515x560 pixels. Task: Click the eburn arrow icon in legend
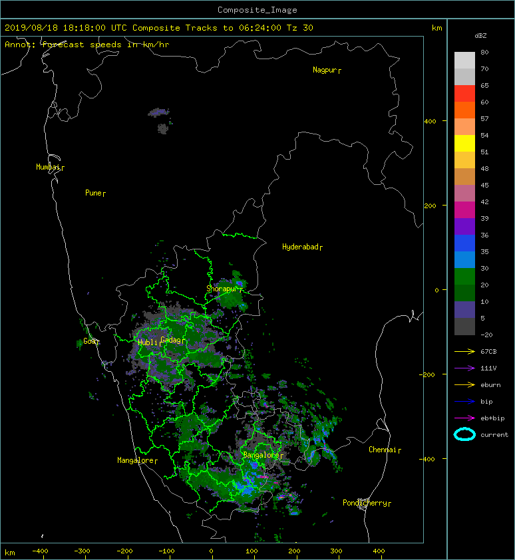[464, 385]
